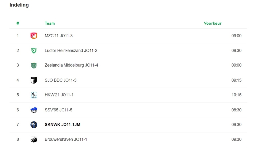Click the 10:15 preferred time for HKW'21
Viewport: 257px width, 151px height.
[236, 95]
